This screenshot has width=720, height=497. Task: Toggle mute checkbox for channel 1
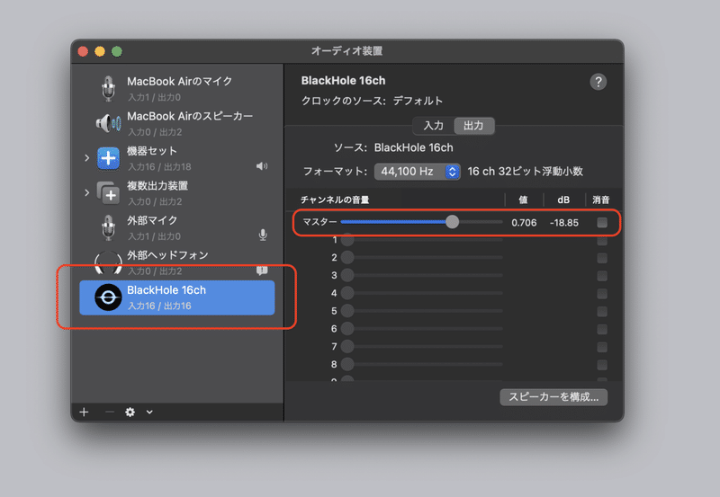[602, 240]
